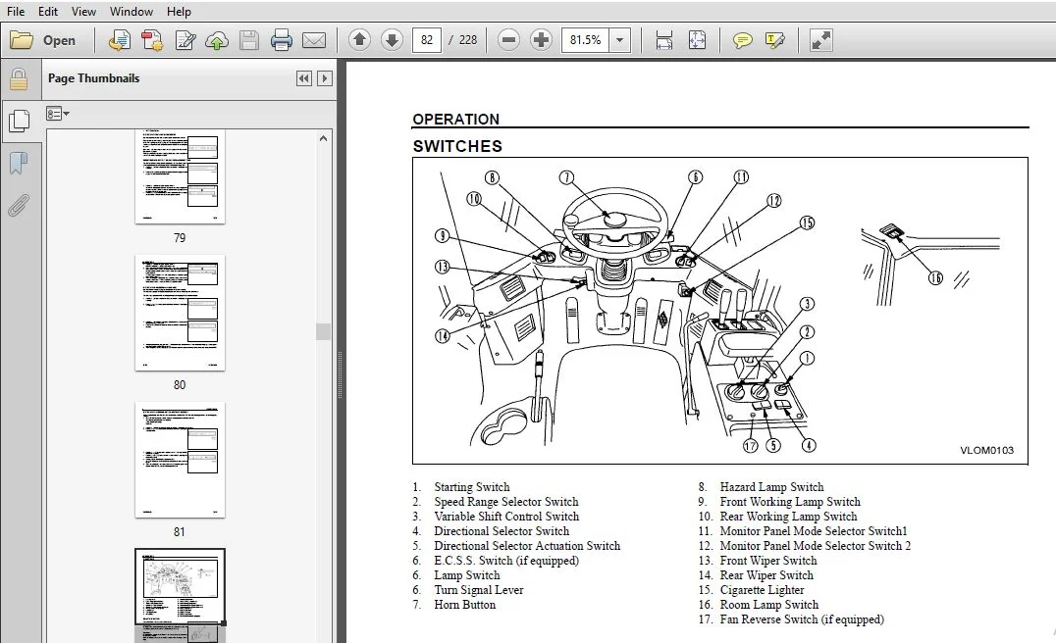Click 'Fan Reverse Switch (if equipped)' text
The image size is (1056, 643).
pyautogui.click(x=802, y=619)
